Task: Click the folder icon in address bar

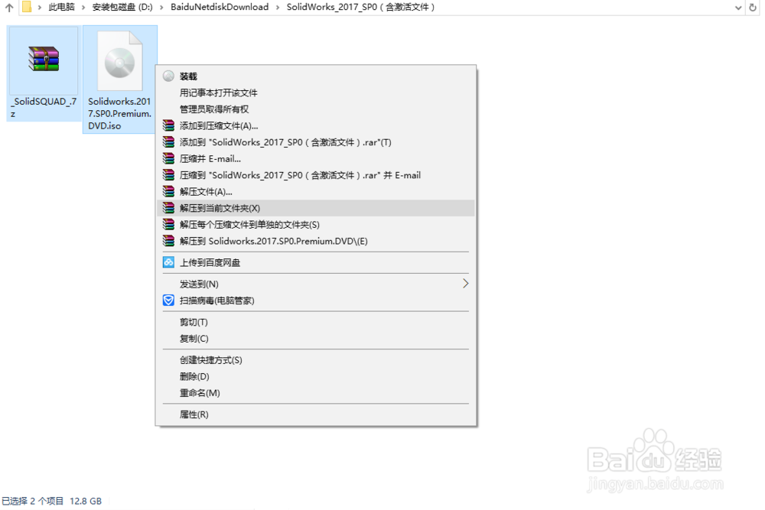Action: (x=27, y=7)
